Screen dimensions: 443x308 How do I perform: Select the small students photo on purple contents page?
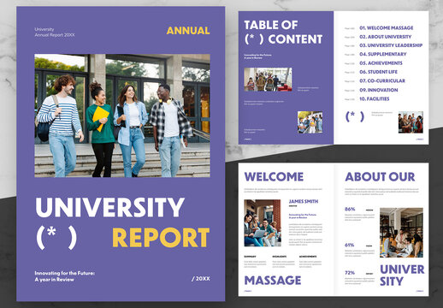(310, 122)
